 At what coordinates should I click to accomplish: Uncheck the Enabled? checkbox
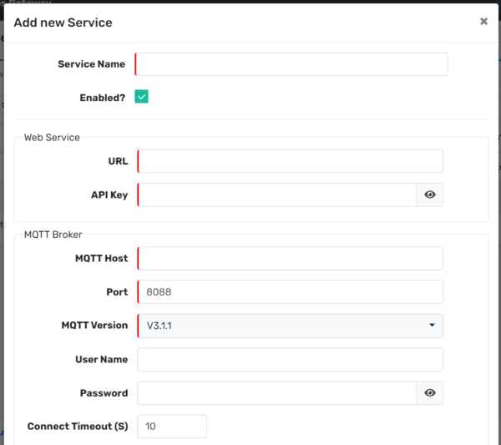coord(141,97)
